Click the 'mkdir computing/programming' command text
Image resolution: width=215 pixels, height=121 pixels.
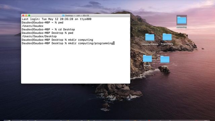(x=90, y=43)
